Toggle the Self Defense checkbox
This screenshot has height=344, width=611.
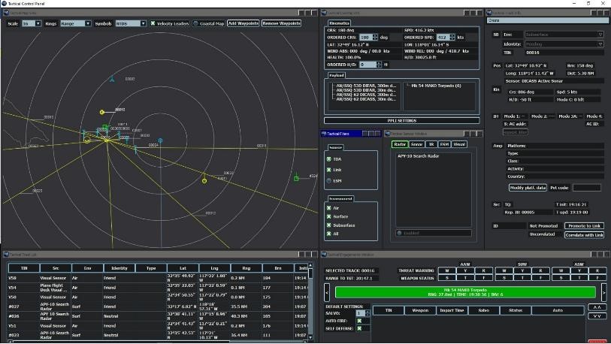[359, 328]
